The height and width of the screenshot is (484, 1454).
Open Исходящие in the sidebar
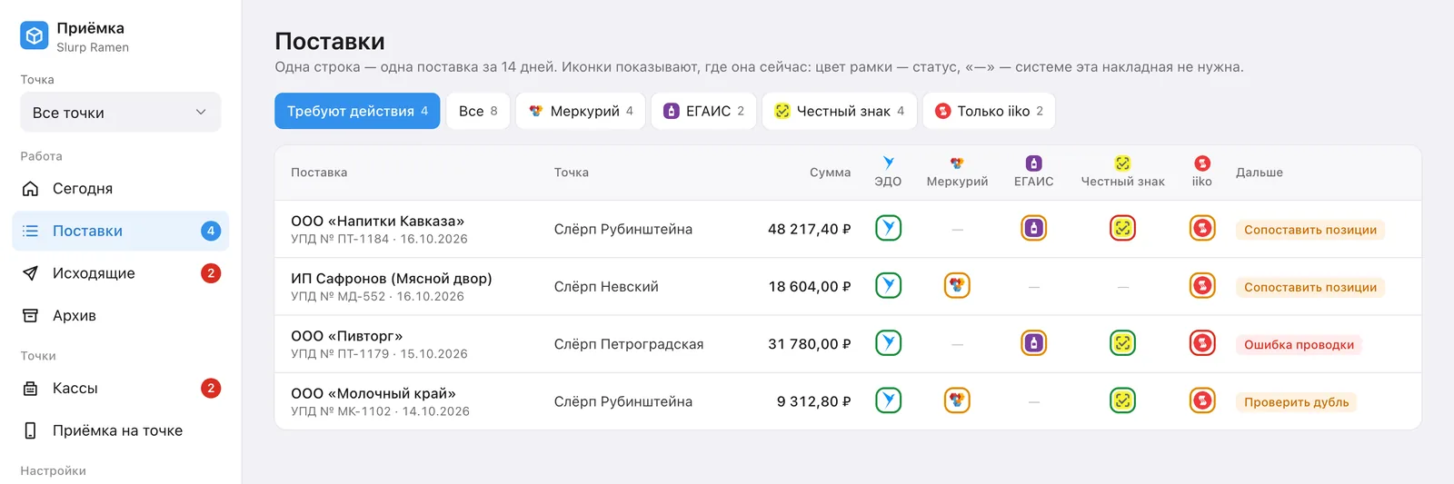[x=120, y=273]
